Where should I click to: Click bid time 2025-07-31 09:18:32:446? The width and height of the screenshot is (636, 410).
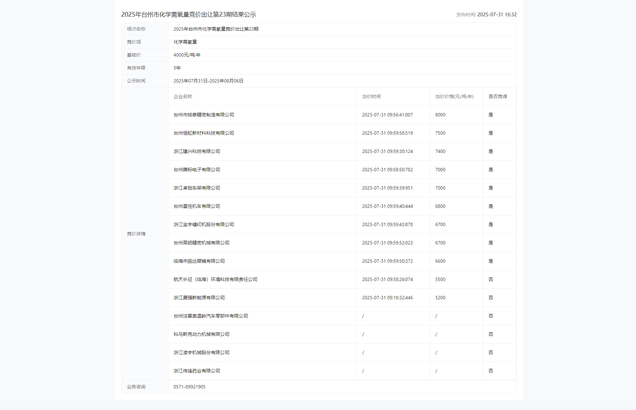(x=387, y=298)
